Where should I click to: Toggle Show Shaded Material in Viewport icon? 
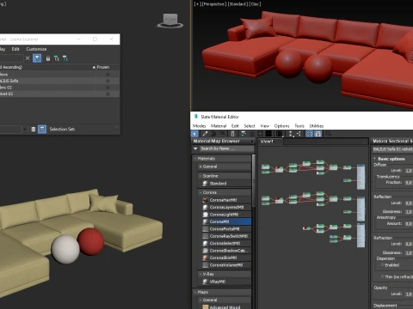coord(260,134)
